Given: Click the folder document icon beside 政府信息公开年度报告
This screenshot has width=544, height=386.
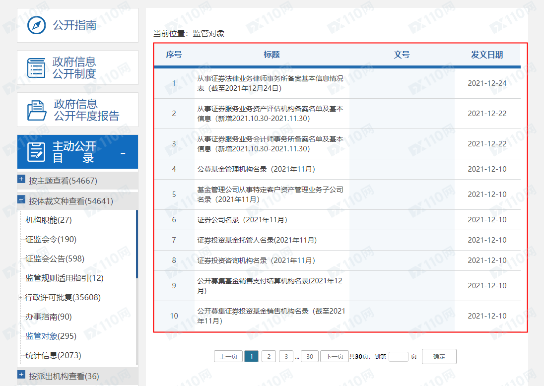Looking at the screenshot, I should (37, 110).
